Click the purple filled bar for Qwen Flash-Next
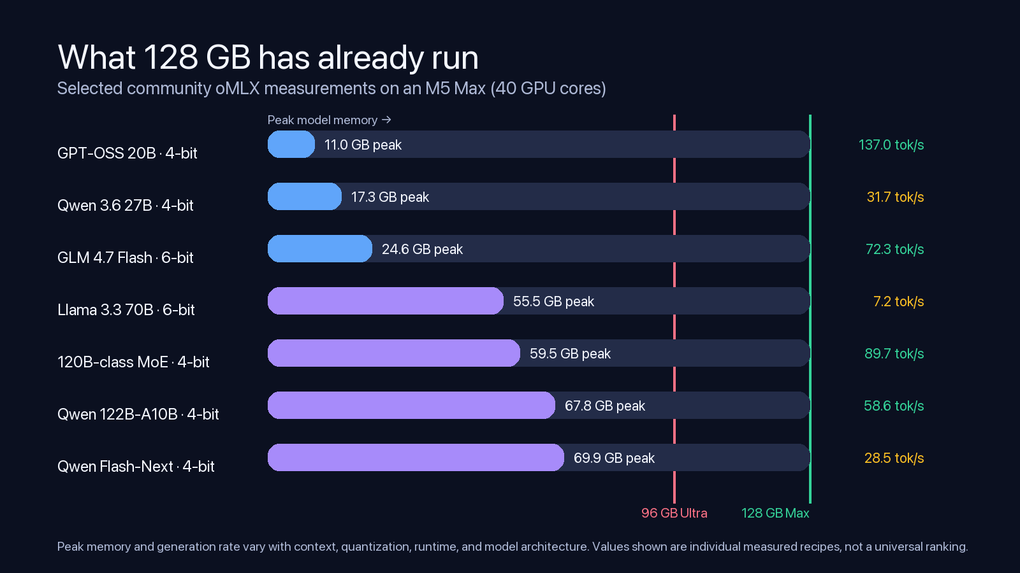Screen dimensions: 1020x573 tap(416, 458)
